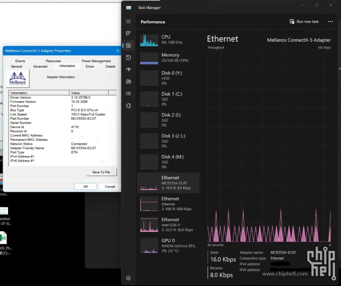The image size is (341, 286).
Task: Select the Firmware Version row
Action: click(63, 101)
